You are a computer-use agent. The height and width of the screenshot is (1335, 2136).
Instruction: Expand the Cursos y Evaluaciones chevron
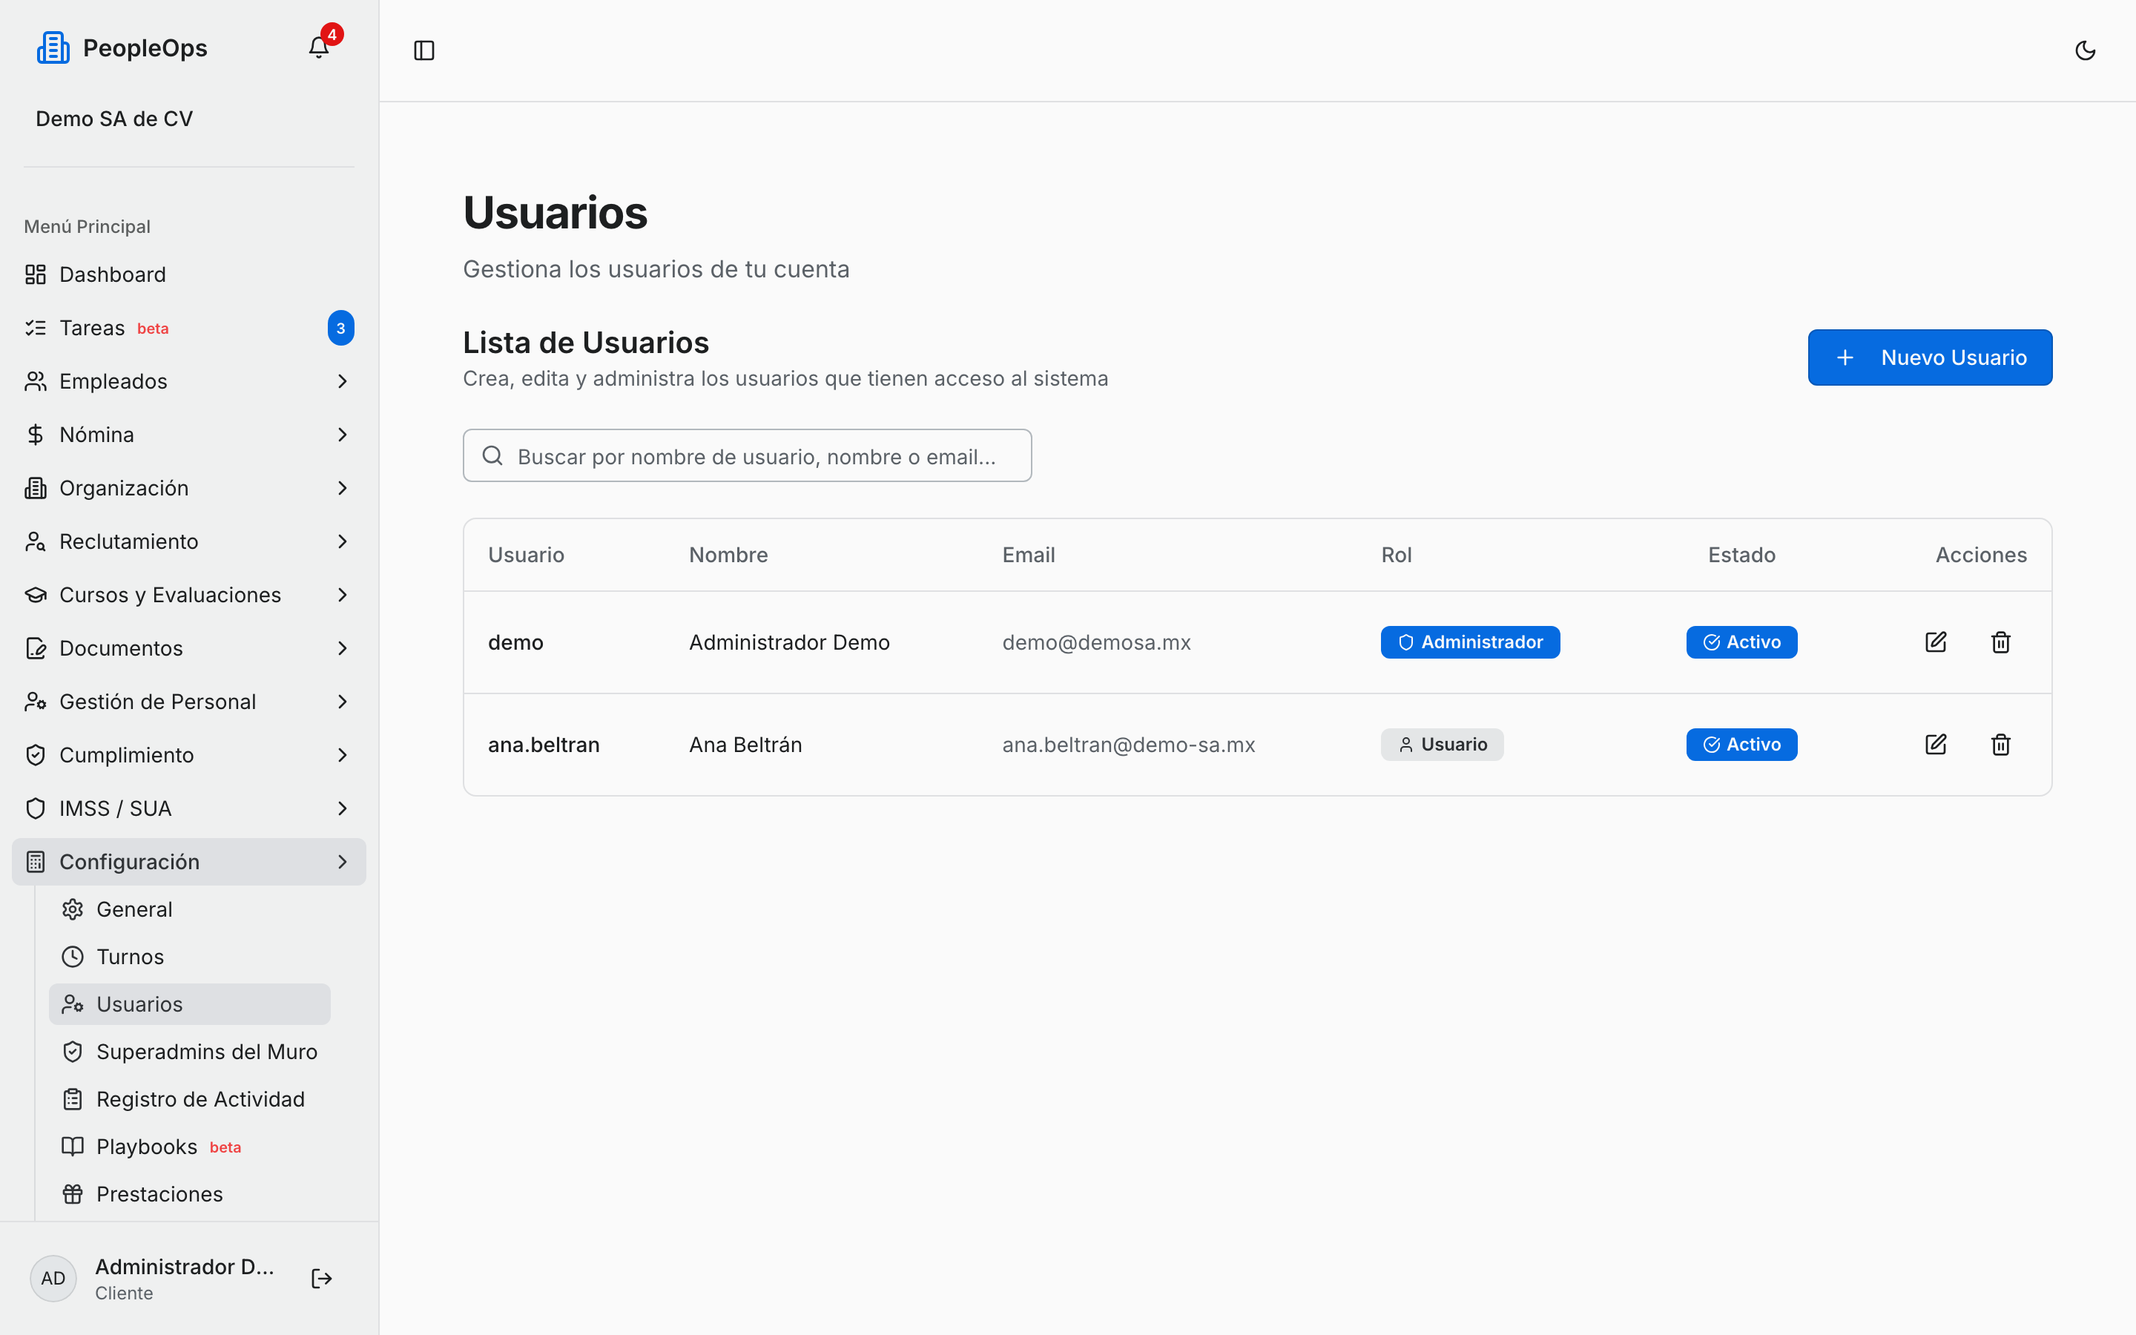coord(343,595)
